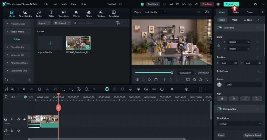This screenshot has height=140, width=267.
Task: Click the Export button
Action: click(229, 4)
